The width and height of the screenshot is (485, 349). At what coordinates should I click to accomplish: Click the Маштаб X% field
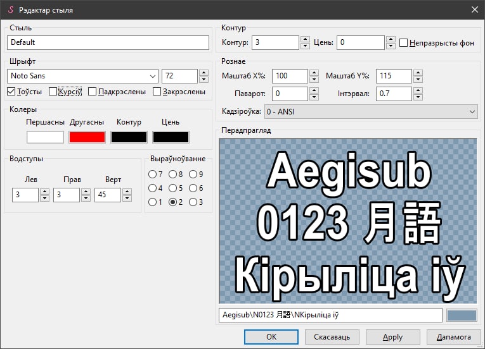pos(290,77)
